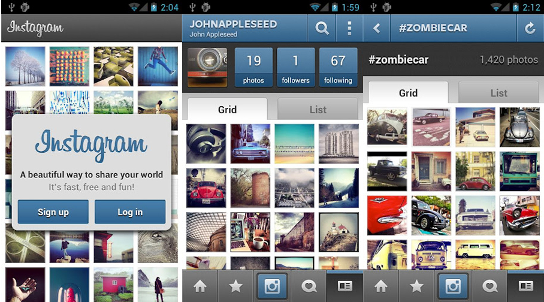Open the red Beetle car photo thumbnail
Image resolution: width=544 pixels, height=302 pixels.
coord(206,188)
